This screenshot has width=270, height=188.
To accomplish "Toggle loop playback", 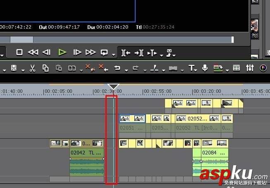I will (x=104, y=53).
